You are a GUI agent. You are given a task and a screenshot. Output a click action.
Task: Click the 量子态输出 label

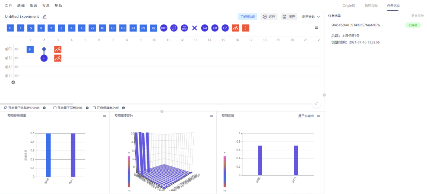coord(306,116)
